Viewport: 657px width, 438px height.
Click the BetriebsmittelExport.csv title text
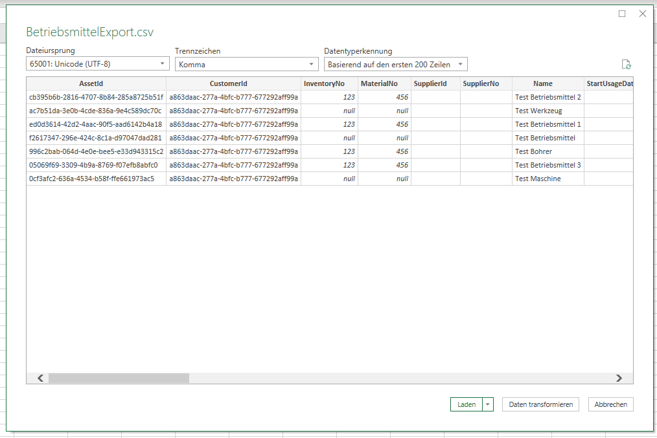89,32
